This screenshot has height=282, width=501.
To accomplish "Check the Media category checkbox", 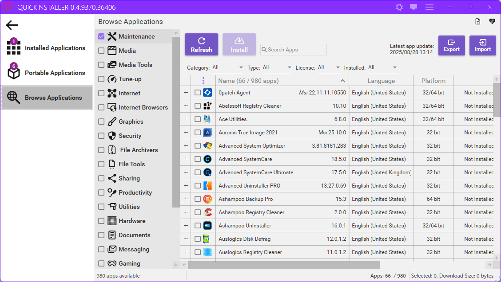I will (101, 51).
